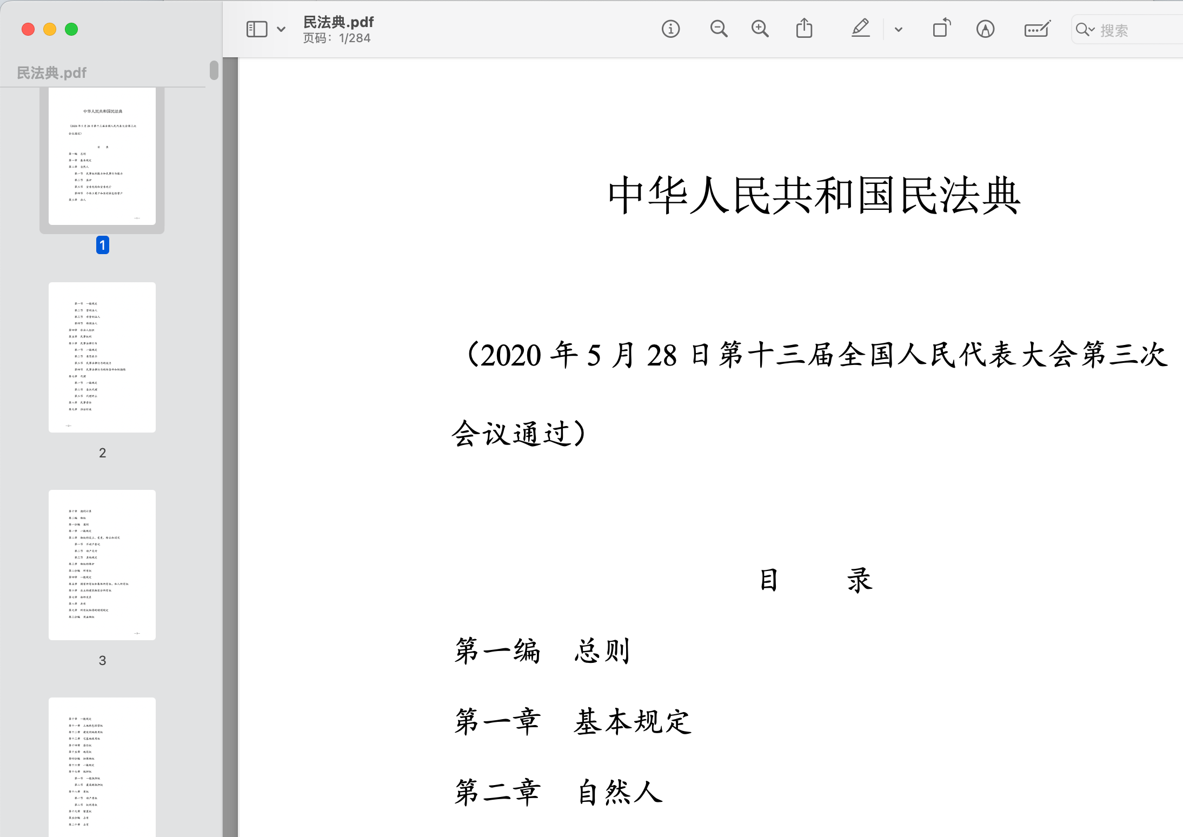The height and width of the screenshot is (837, 1183).
Task: Show the Markup toolbar
Action: point(985,29)
